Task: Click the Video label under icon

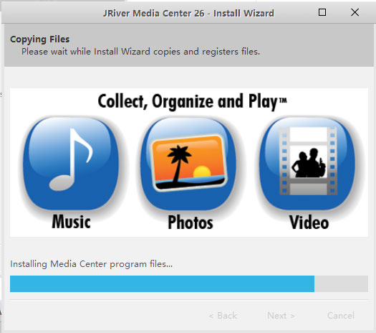Action: pyautogui.click(x=309, y=222)
